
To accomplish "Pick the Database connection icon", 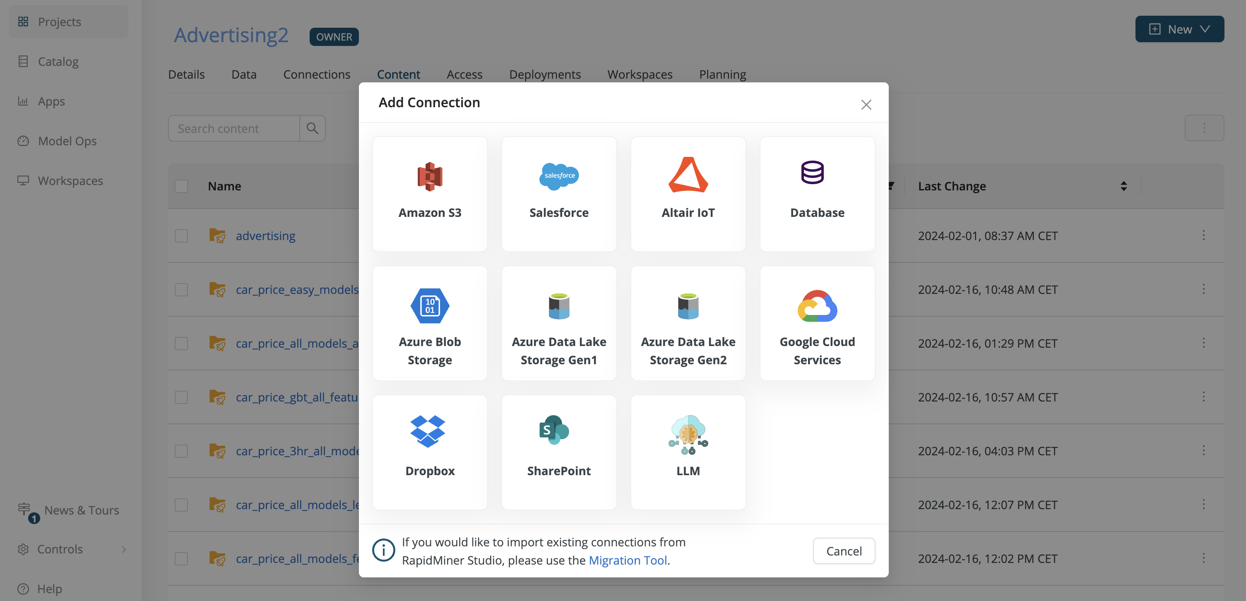I will click(812, 172).
